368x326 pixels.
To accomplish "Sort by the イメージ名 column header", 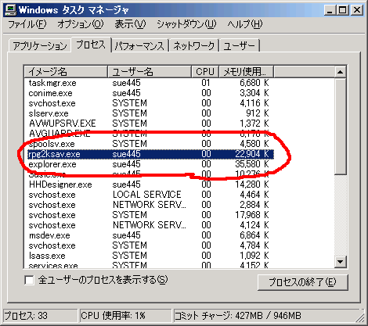I will coord(66,71).
